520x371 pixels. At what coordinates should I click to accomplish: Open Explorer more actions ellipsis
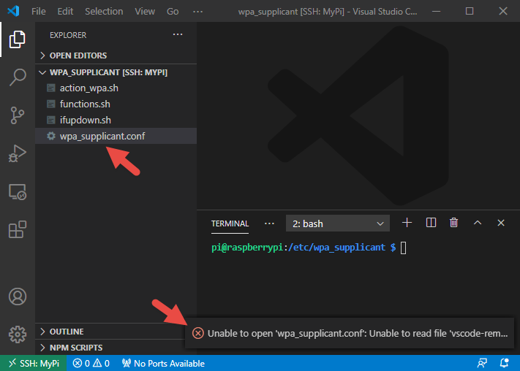pyautogui.click(x=178, y=34)
